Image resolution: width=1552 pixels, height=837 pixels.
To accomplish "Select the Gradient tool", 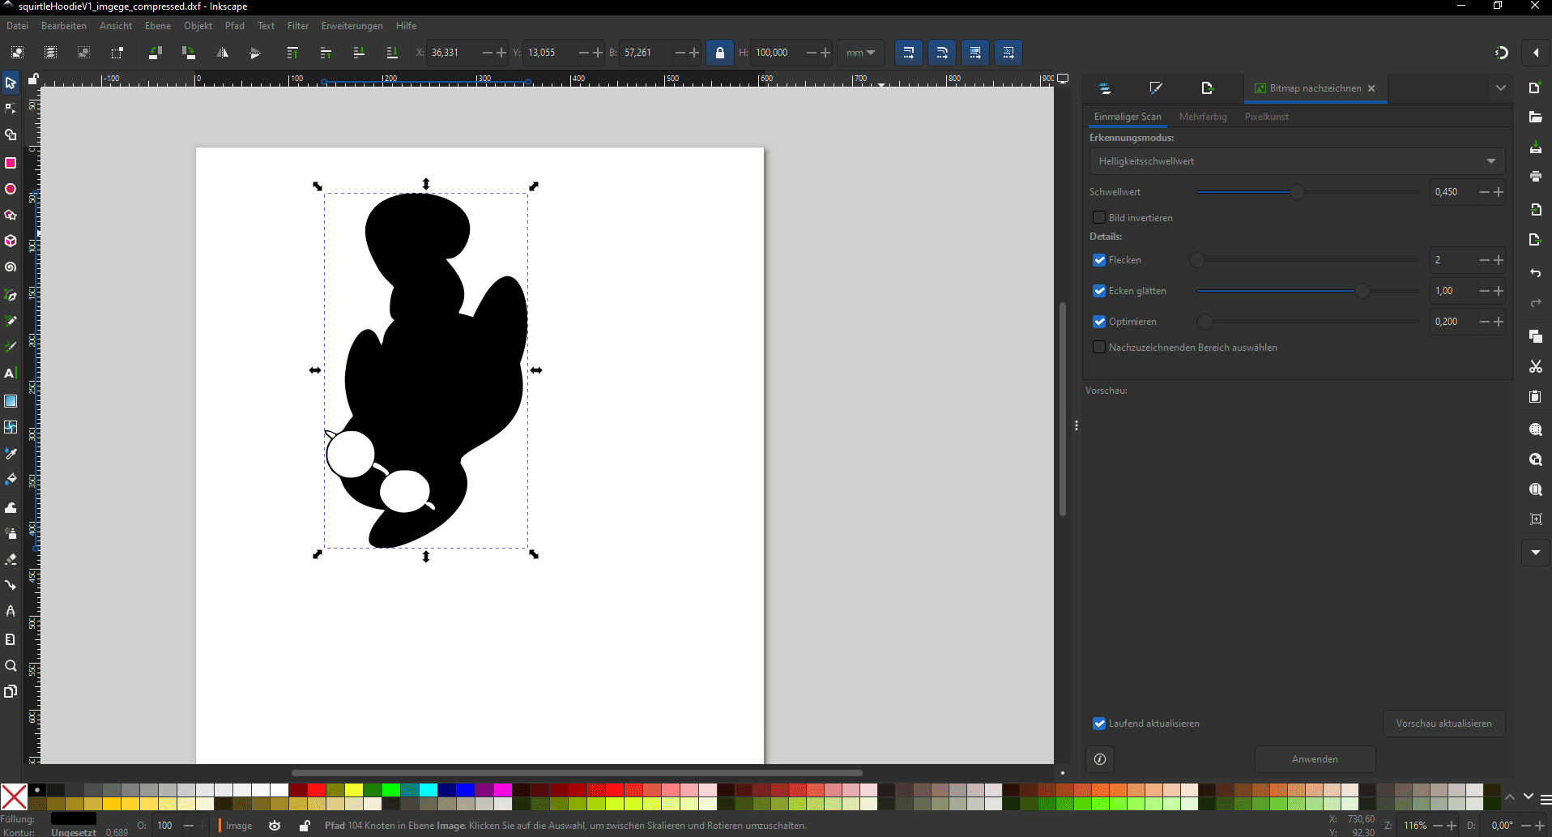I will coord(11,401).
